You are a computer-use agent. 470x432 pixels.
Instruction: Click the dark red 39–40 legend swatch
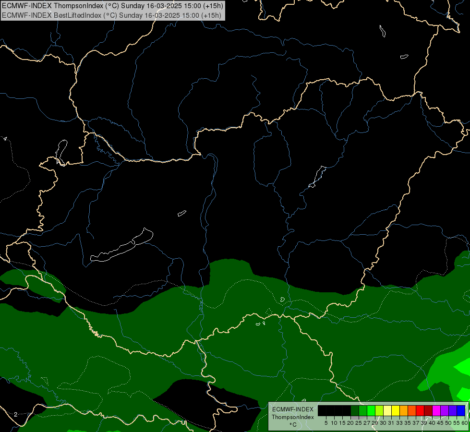[x=428, y=410]
